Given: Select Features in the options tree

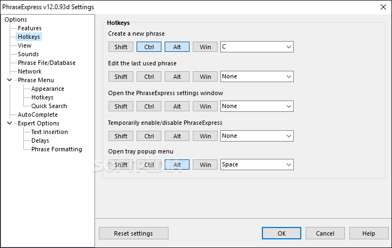Looking at the screenshot, I should click(30, 28).
